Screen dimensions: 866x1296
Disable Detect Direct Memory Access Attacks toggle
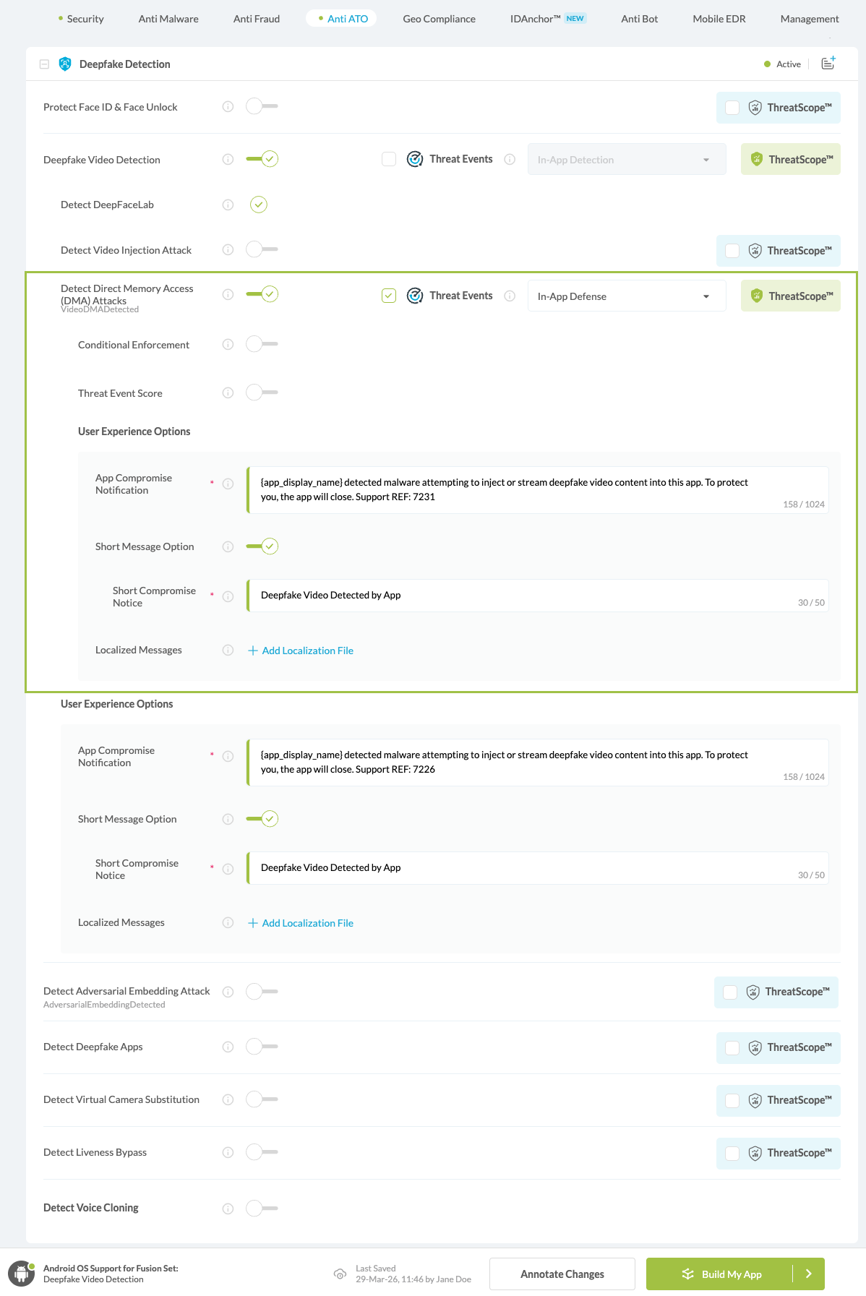[x=262, y=294]
